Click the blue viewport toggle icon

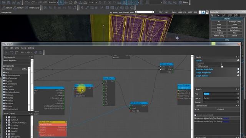(203, 12)
